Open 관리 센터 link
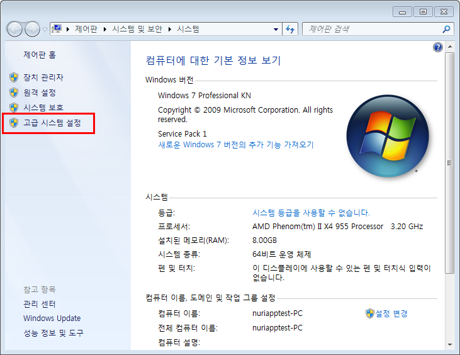 [40, 304]
